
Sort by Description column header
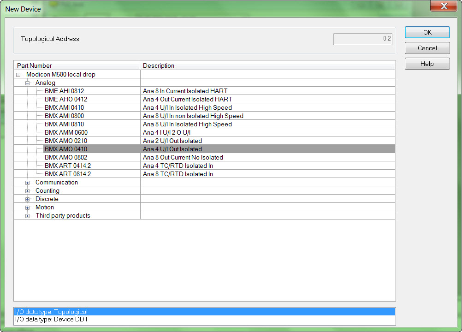point(267,65)
